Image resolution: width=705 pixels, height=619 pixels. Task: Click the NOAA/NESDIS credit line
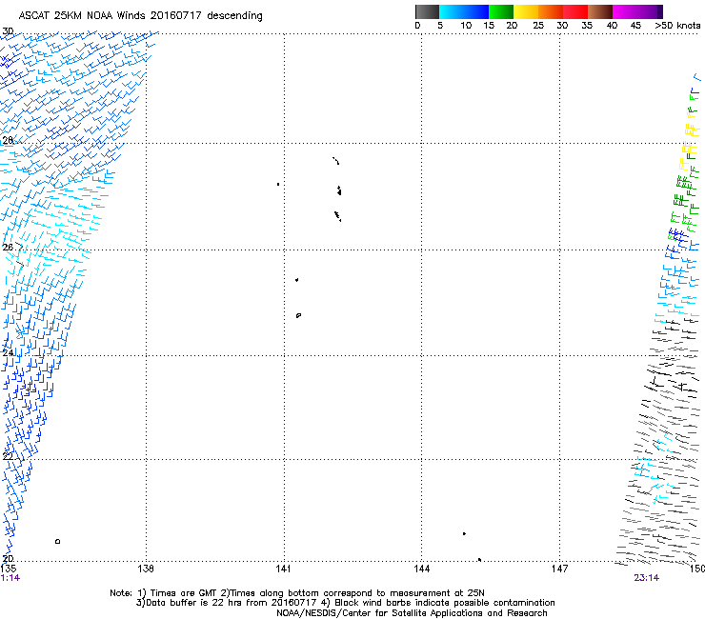[412, 613]
